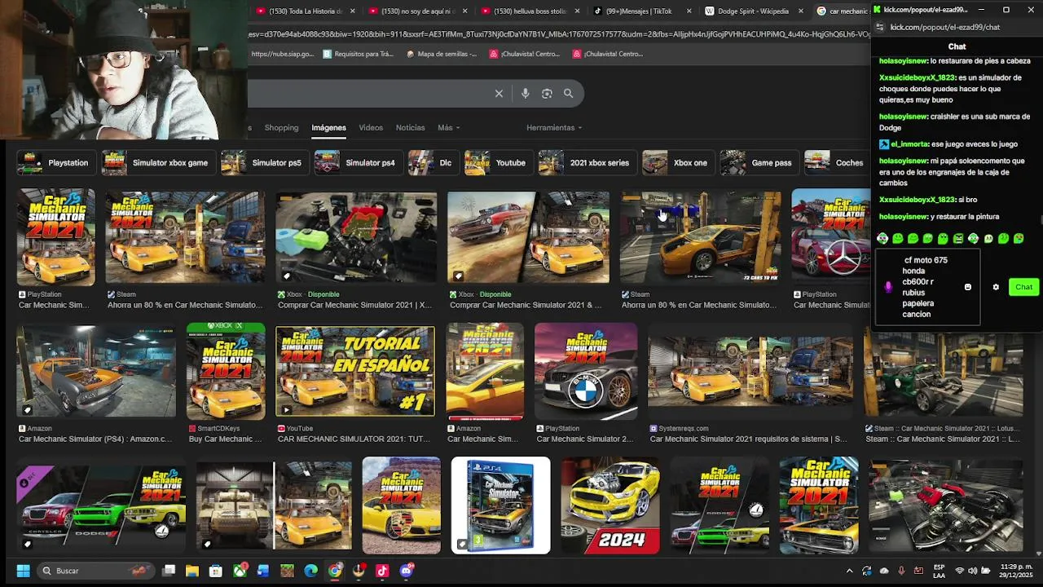Open Google Lens image search
1043x587 pixels.
547,94
